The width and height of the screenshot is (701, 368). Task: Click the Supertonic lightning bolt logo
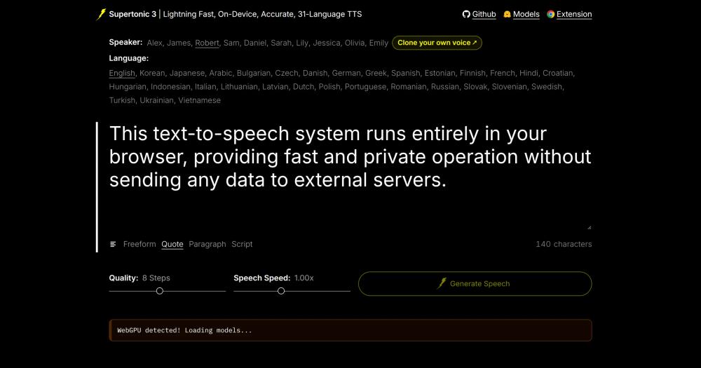point(102,14)
